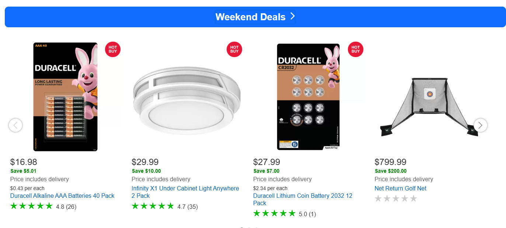
Task: Open the Net Return Golf Net link
Action: (400, 188)
